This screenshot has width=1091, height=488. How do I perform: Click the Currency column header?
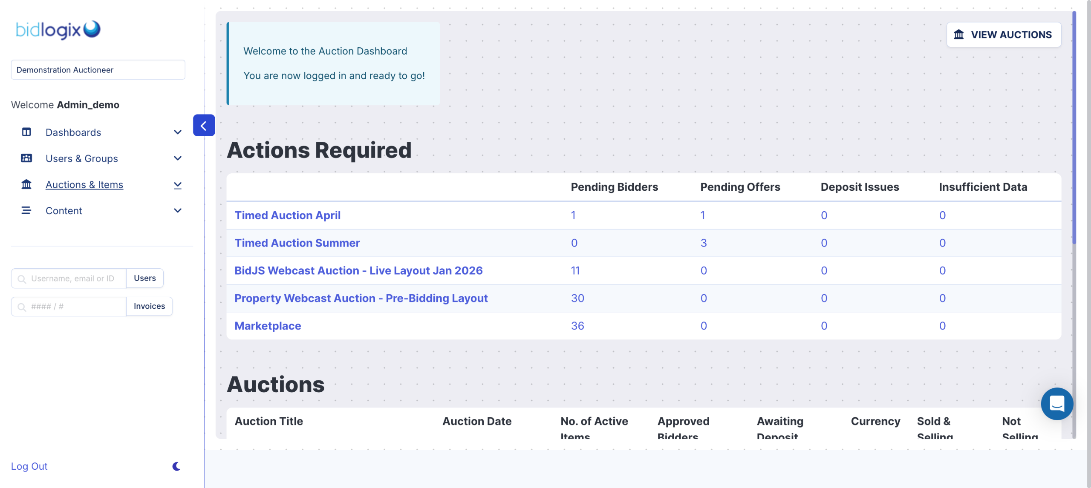(x=875, y=421)
